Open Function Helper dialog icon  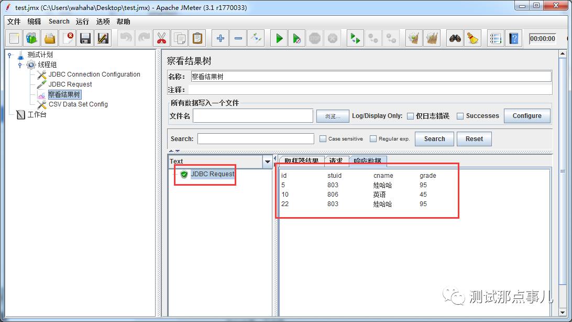pyautogui.click(x=496, y=38)
